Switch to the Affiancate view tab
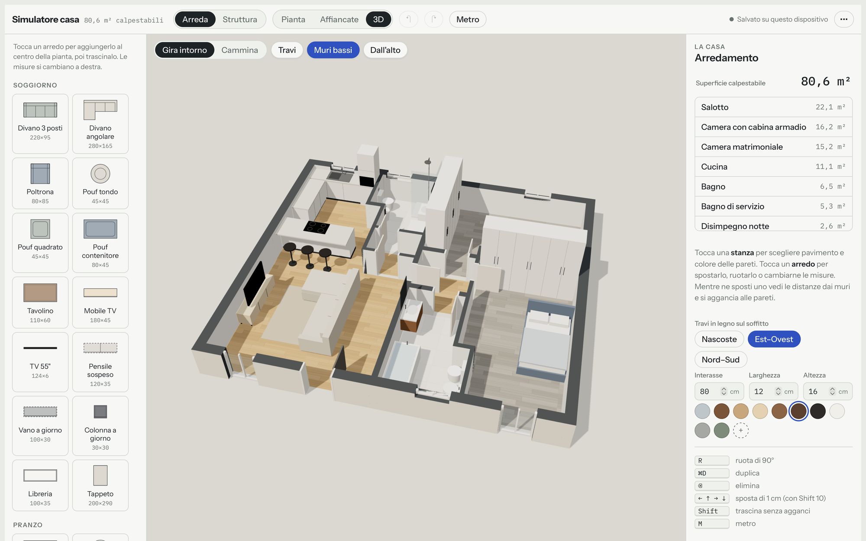 (339, 19)
